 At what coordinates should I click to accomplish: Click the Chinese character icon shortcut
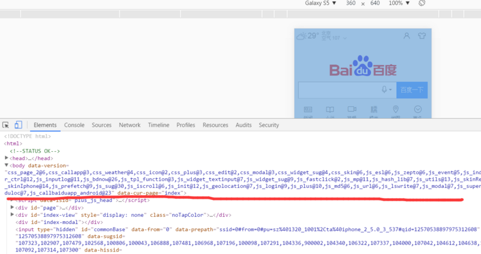point(373,109)
